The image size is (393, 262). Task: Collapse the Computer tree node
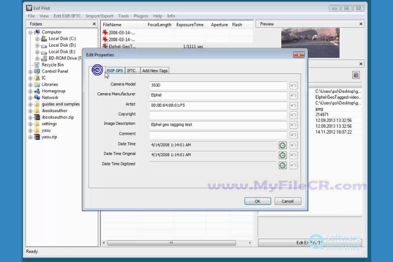(x=31, y=32)
